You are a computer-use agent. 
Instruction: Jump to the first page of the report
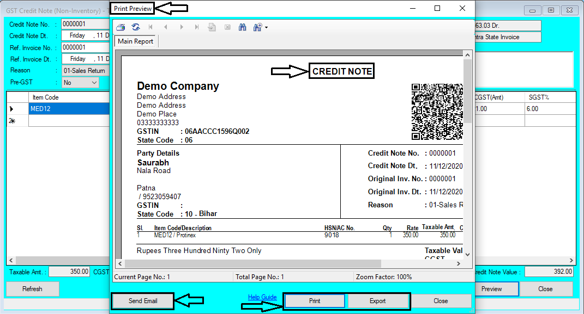[x=151, y=27]
